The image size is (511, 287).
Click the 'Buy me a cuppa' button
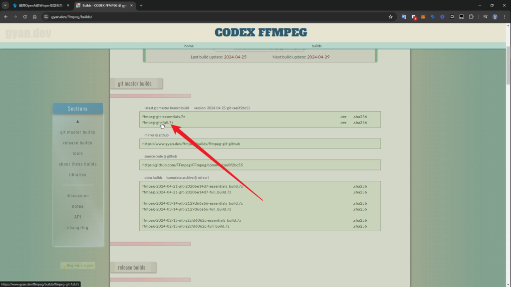point(78,266)
